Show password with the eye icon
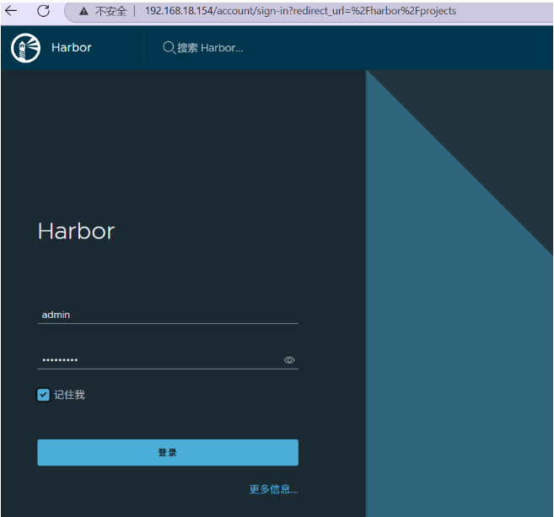Viewport: 554px width, 517px height. (x=289, y=360)
